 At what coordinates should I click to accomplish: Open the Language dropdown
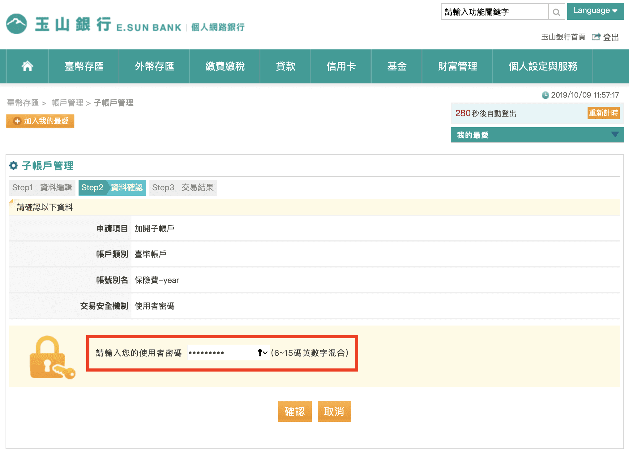click(x=595, y=11)
